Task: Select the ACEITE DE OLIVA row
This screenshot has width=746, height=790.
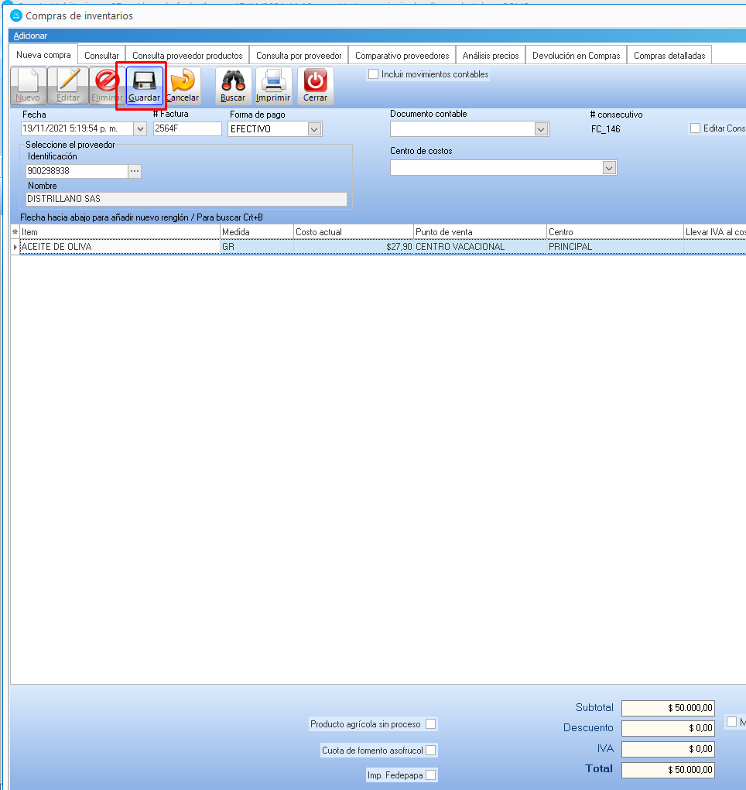Action: [x=116, y=247]
